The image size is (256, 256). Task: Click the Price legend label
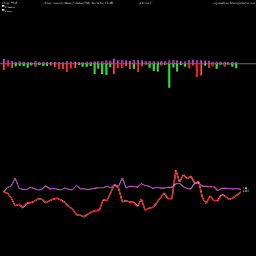point(8,11)
